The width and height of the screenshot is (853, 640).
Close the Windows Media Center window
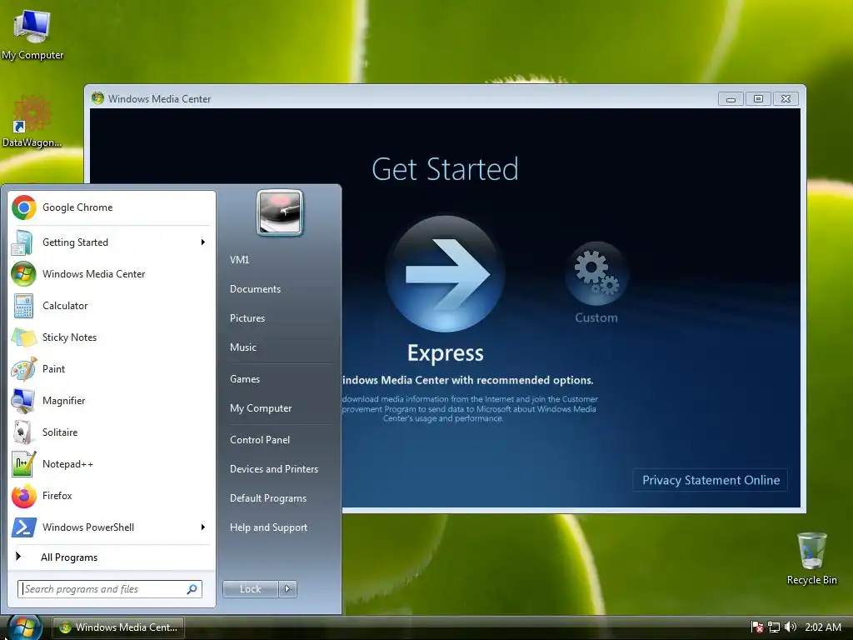tap(786, 98)
